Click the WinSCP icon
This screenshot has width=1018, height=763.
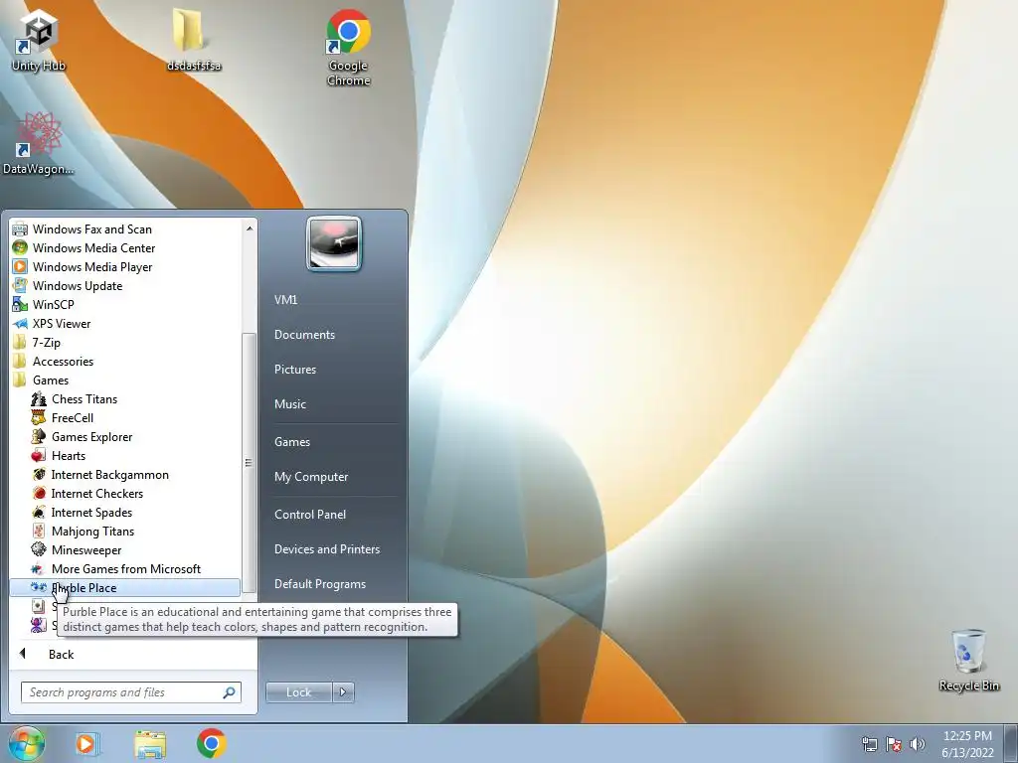coord(20,304)
